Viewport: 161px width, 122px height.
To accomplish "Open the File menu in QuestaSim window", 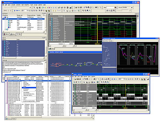I will click(3, 5).
